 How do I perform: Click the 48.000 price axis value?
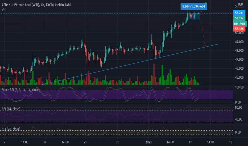239,50
